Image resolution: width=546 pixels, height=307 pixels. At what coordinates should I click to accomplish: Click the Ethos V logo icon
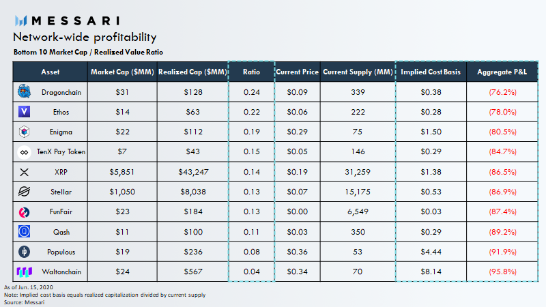pos(24,112)
